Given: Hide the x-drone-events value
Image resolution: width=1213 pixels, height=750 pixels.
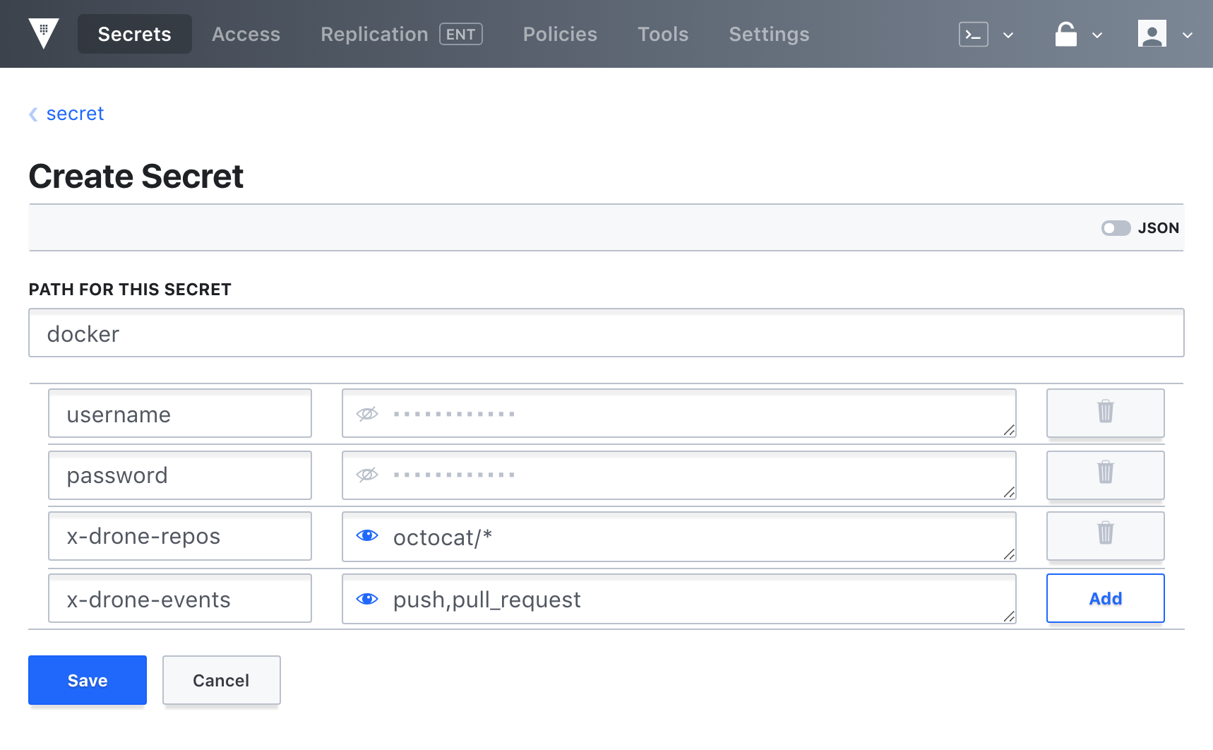Looking at the screenshot, I should tap(367, 599).
